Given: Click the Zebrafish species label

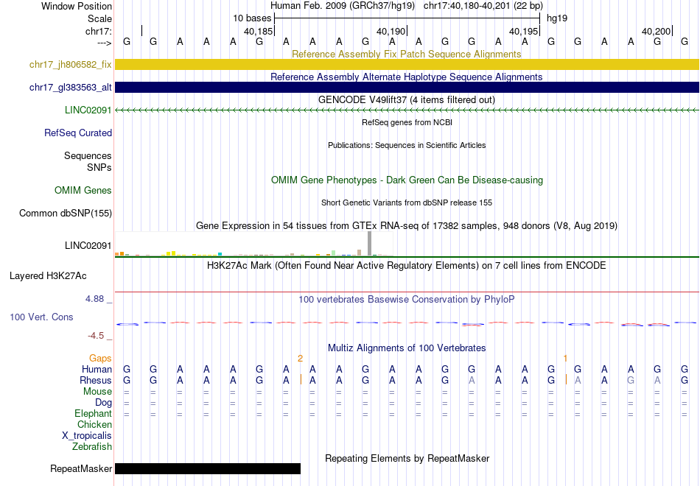Looking at the screenshot, I should tap(92, 447).
